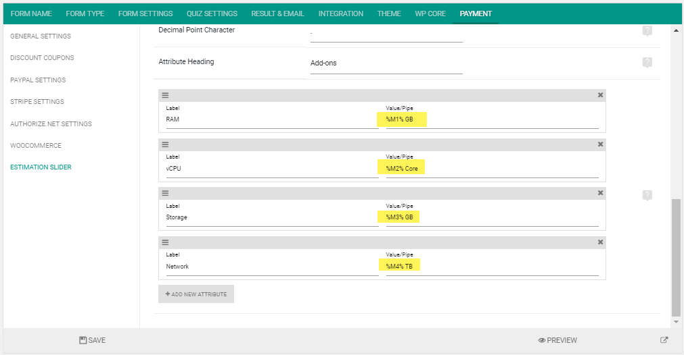Click the vertical scrollbar thumb
This screenshot has height=355, width=684.
(676, 258)
